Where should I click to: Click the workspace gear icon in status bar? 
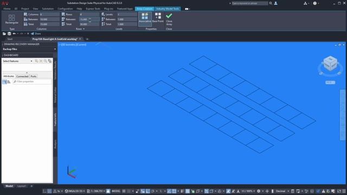(x=259, y=191)
